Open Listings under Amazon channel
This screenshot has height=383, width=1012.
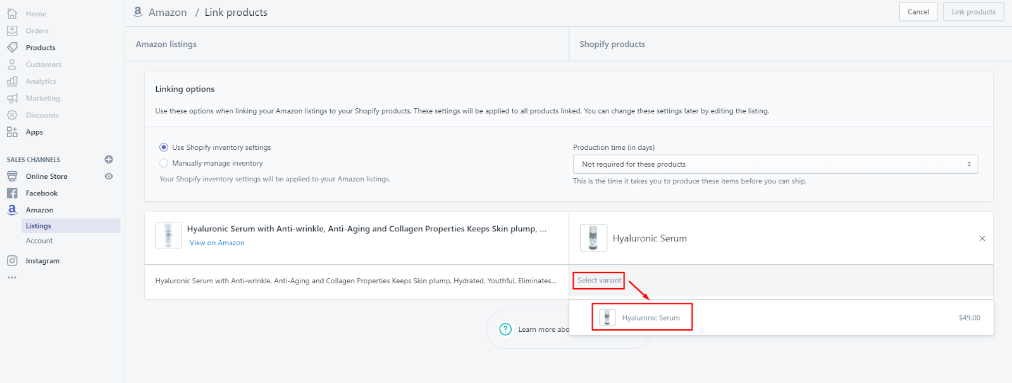tap(39, 226)
